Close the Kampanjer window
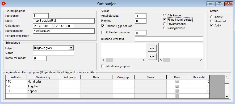Screen dimensions: 235x104 click(x=229, y=4)
